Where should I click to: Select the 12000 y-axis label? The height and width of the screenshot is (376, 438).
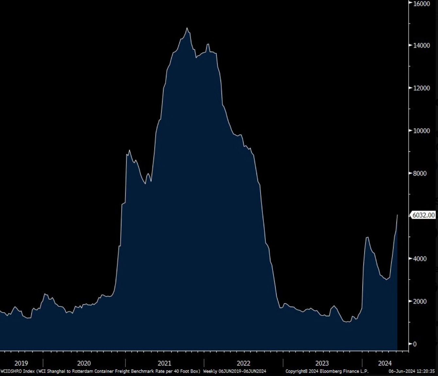pyautogui.click(x=422, y=88)
